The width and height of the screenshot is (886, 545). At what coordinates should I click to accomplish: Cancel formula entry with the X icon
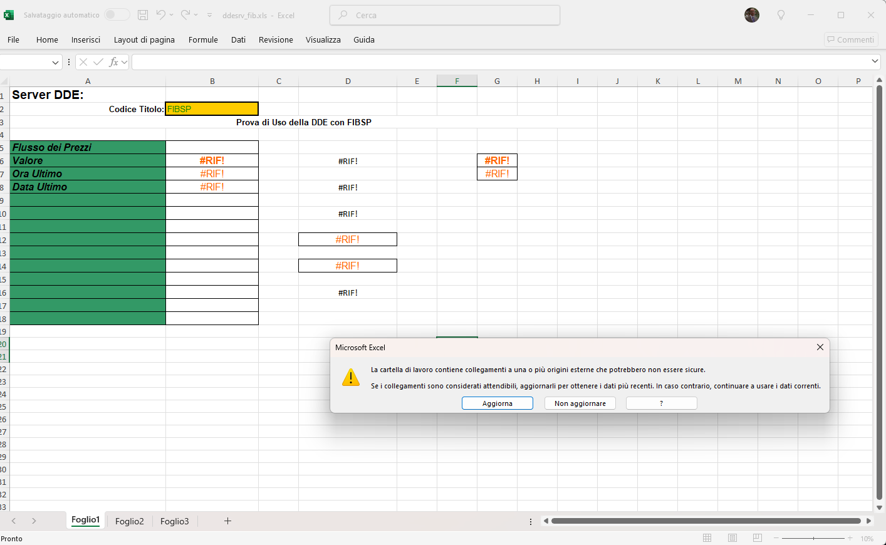coord(83,62)
